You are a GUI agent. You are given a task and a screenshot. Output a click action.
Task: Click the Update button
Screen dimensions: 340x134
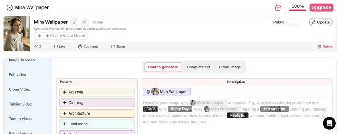(321, 22)
